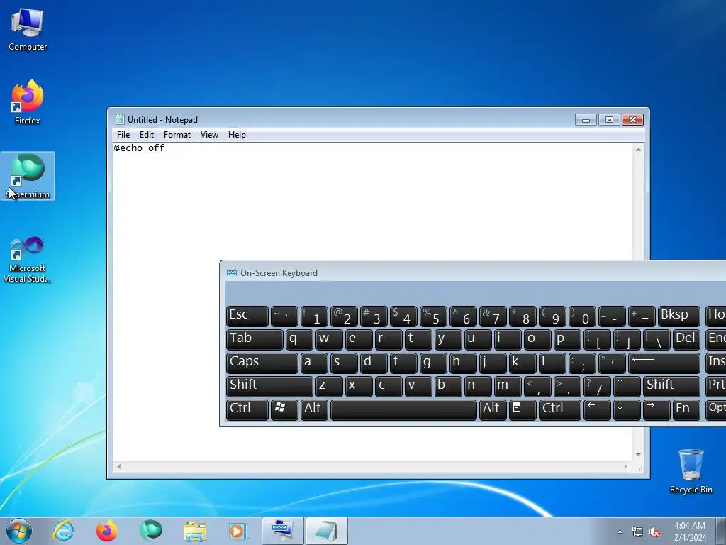This screenshot has width=726, height=545.
Task: Click the '@ 2' key on On-Screen Keyboard
Action: (x=344, y=316)
